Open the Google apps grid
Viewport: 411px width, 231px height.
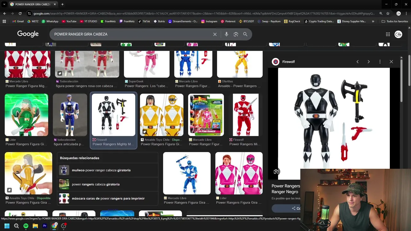pyautogui.click(x=388, y=34)
